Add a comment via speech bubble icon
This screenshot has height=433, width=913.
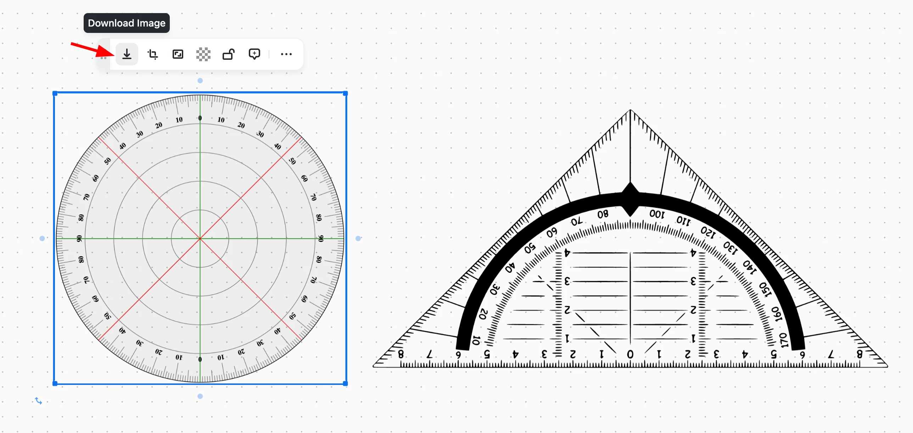coord(254,54)
